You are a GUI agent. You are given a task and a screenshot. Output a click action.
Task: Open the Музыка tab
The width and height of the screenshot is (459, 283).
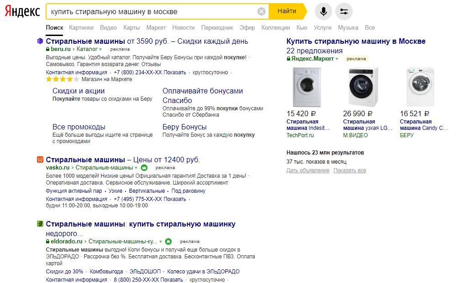[x=348, y=27]
